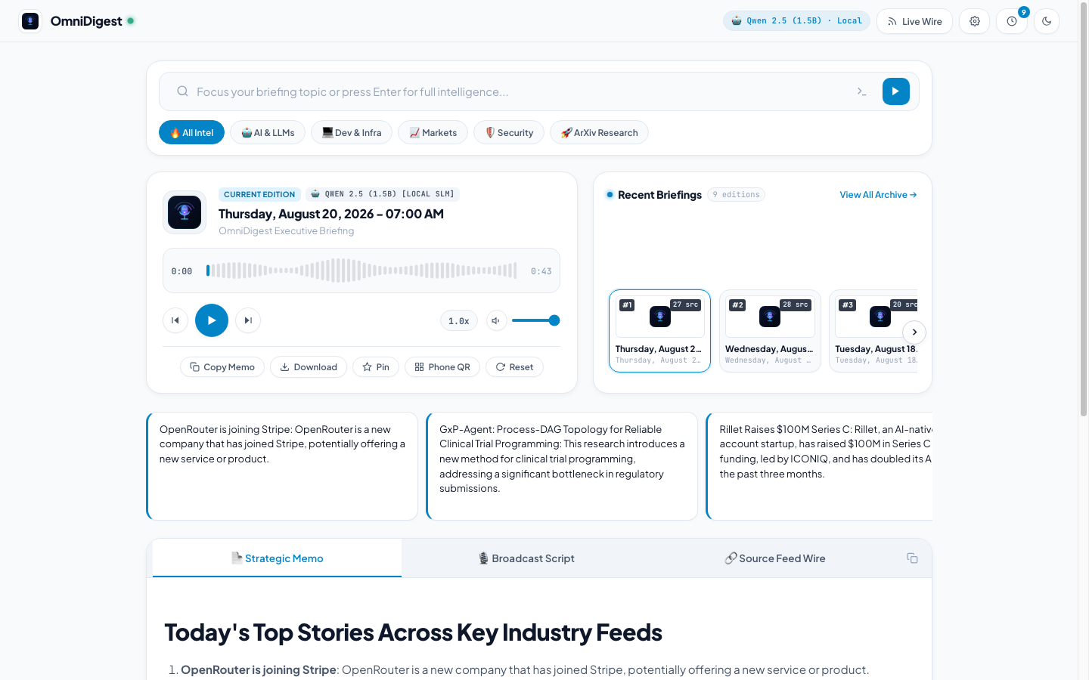Image resolution: width=1089 pixels, height=680 pixels.
Task: Open View All Archive link
Action: [878, 195]
